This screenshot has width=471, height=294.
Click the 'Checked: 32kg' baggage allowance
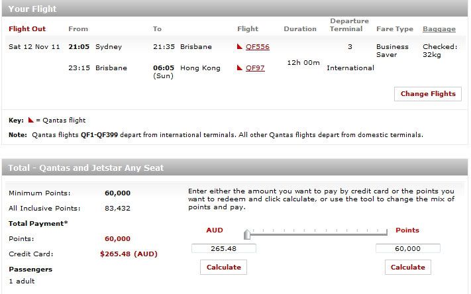coord(440,51)
